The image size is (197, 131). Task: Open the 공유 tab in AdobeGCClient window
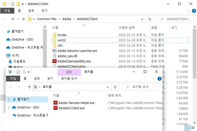coord(31,11)
